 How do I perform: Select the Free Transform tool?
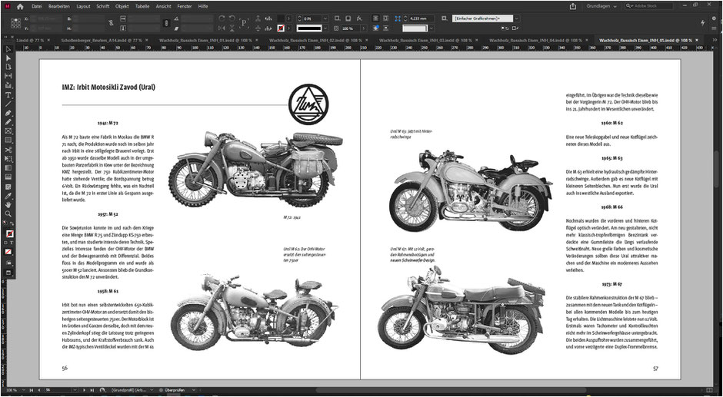pyautogui.click(x=8, y=158)
